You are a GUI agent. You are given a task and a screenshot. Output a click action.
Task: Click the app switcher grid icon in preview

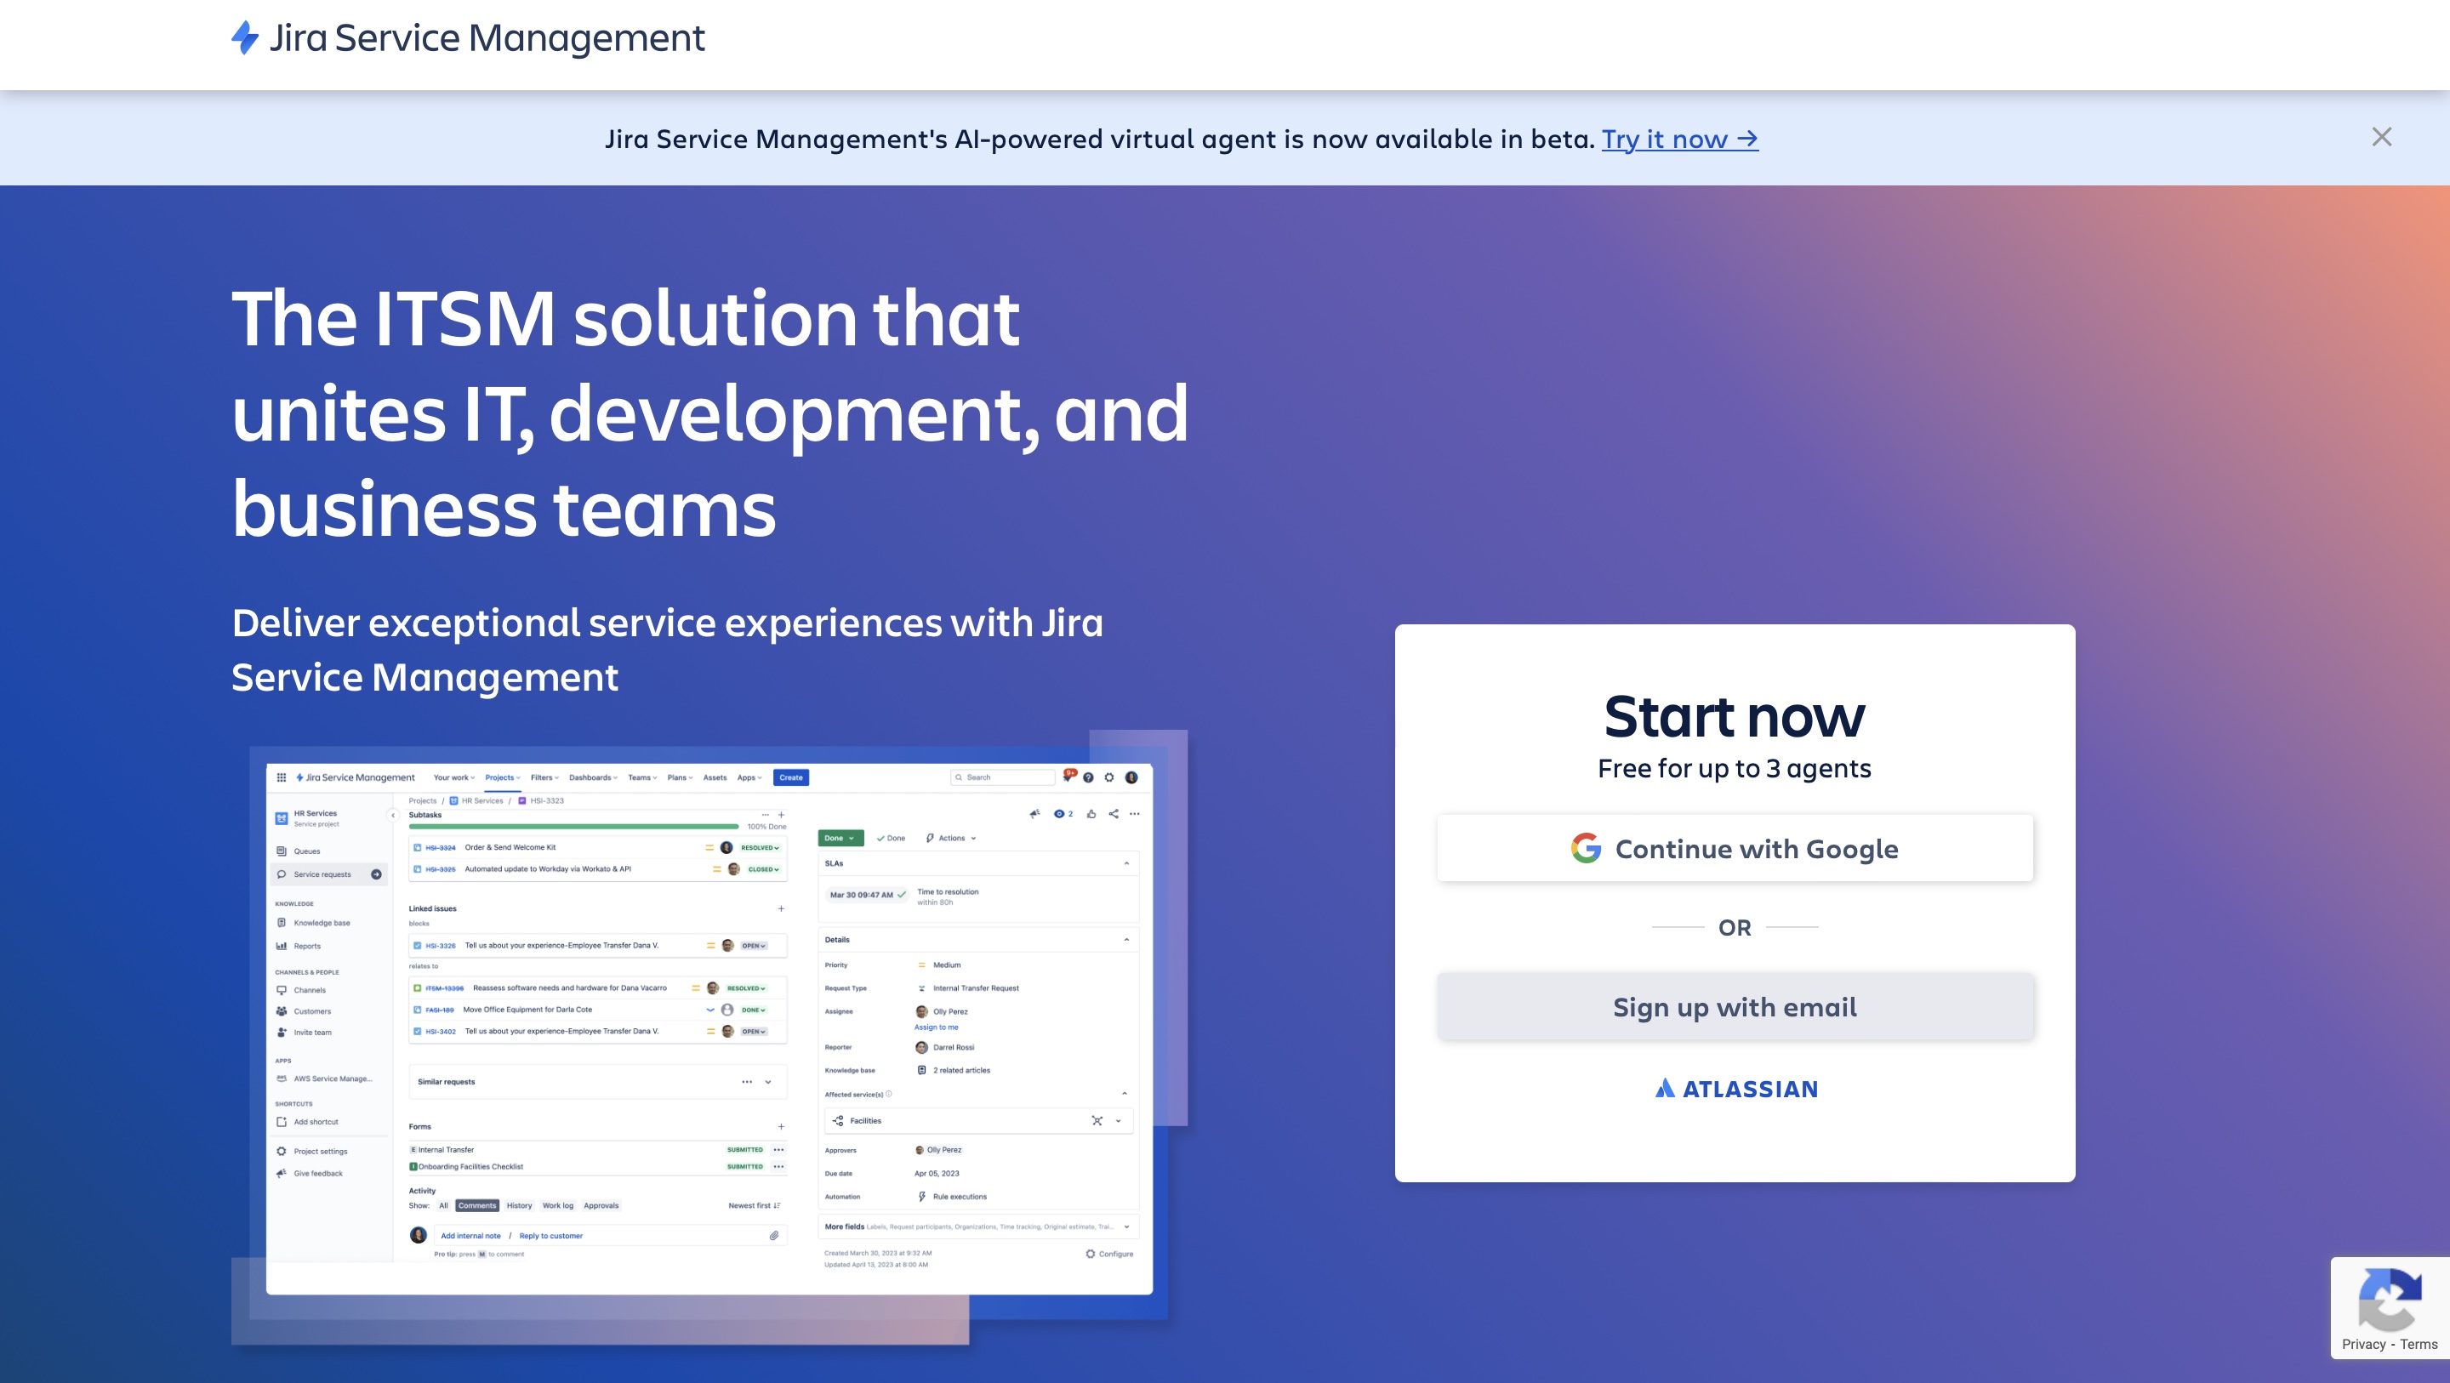[282, 777]
